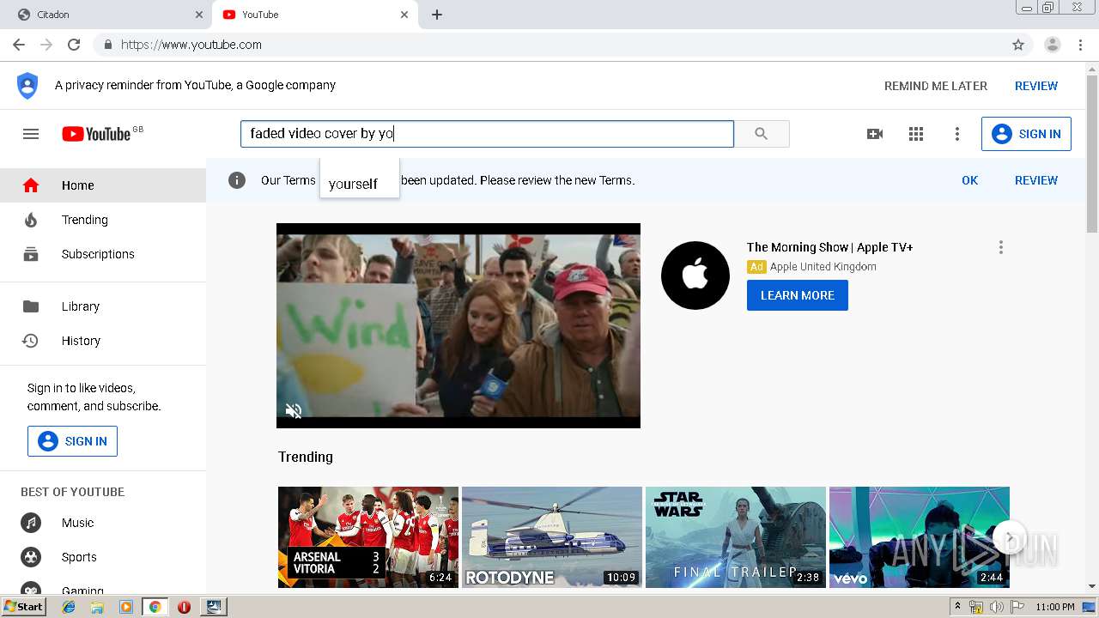Click the Opera taskbar icon
This screenshot has width=1099, height=618.
(x=184, y=607)
